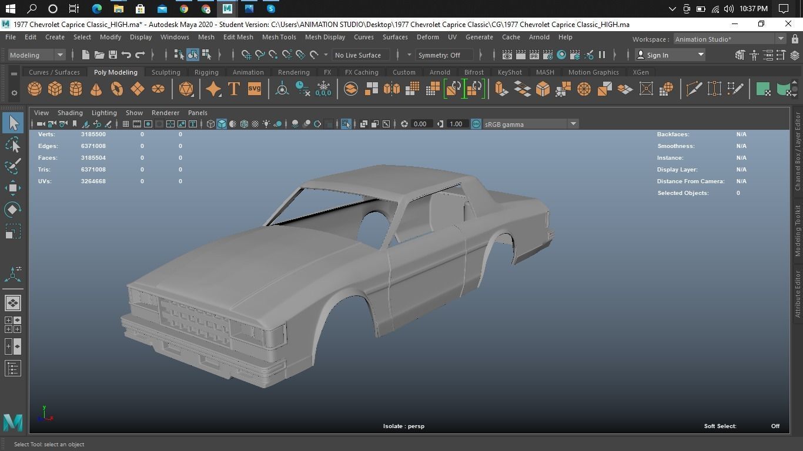Image resolution: width=803 pixels, height=451 pixels.
Task: Toggle use all lights in viewport
Action: point(266,124)
